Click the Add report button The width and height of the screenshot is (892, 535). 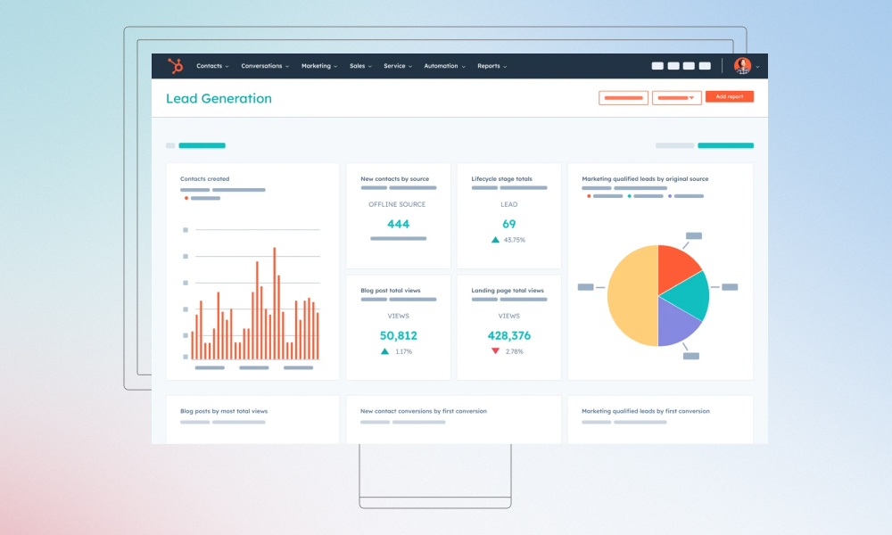(x=730, y=97)
